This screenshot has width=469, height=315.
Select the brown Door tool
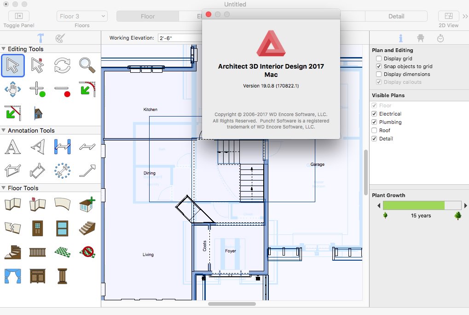pyautogui.click(x=37, y=228)
